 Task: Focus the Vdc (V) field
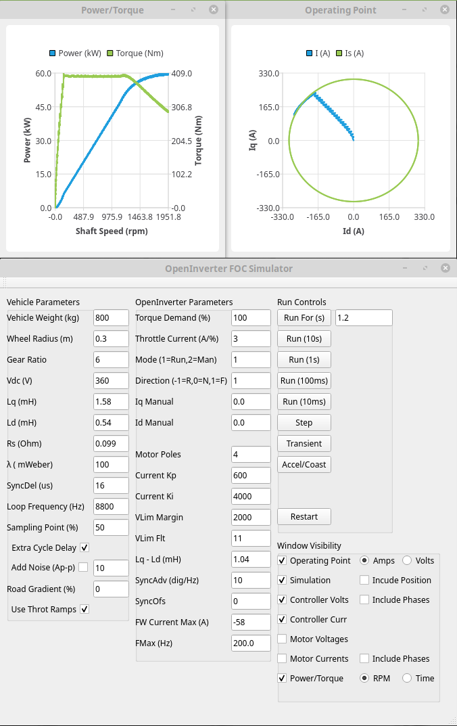pos(111,381)
